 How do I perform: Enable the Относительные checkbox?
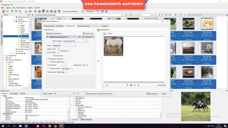coord(52,56)
